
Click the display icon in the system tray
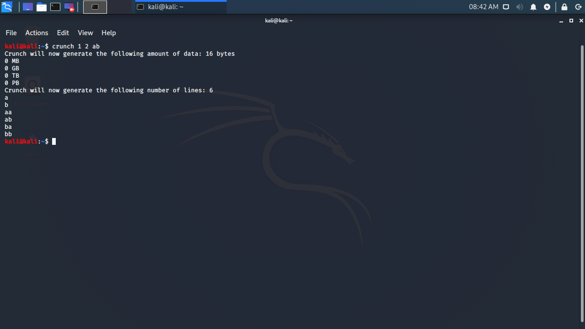pyautogui.click(x=505, y=7)
